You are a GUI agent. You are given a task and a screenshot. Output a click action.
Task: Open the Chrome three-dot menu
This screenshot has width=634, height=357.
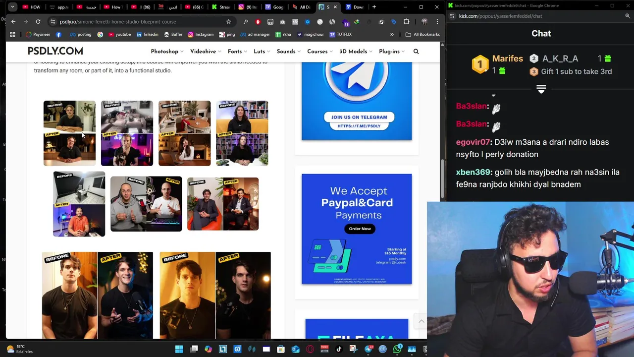437,22
